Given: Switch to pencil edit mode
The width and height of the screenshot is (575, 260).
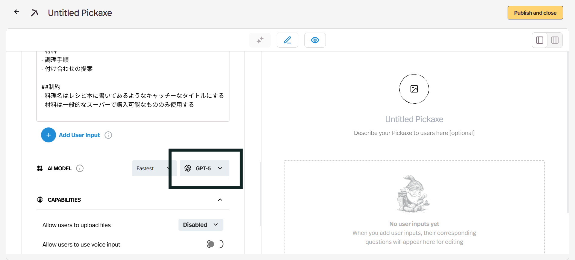Looking at the screenshot, I should click(287, 40).
